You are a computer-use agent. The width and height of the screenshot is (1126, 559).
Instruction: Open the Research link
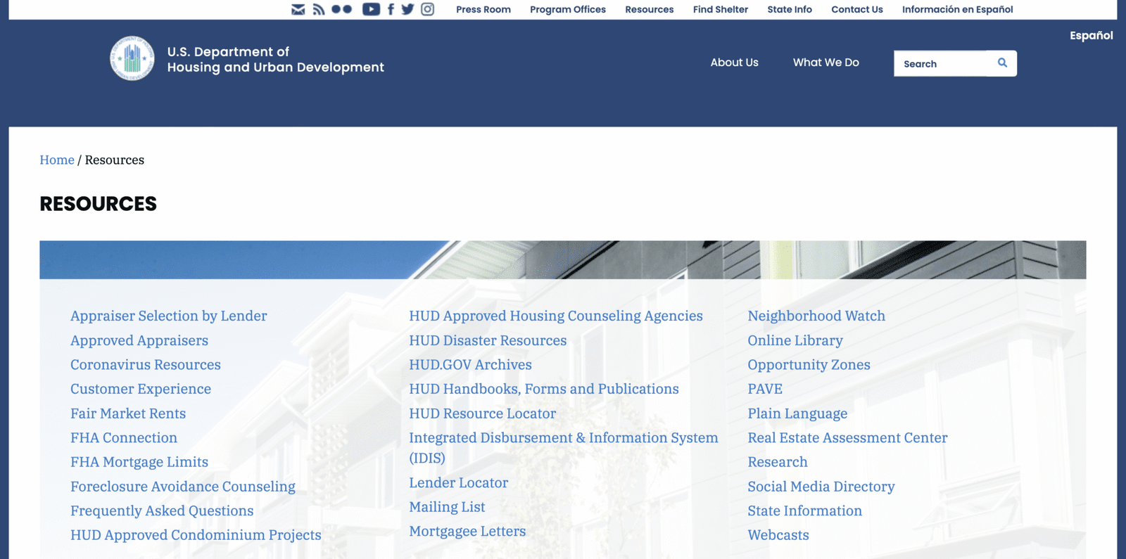pyautogui.click(x=778, y=462)
